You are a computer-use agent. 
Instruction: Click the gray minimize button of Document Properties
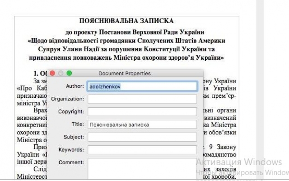61,73
